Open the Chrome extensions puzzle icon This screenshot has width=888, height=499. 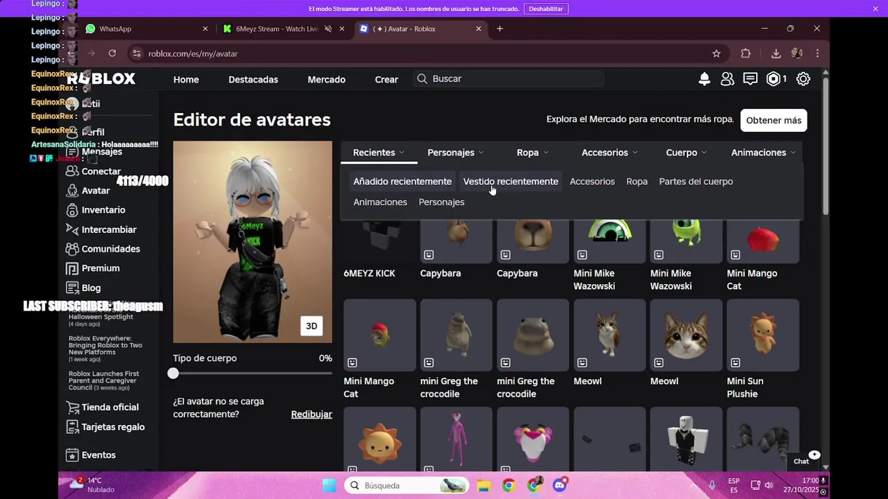746,53
